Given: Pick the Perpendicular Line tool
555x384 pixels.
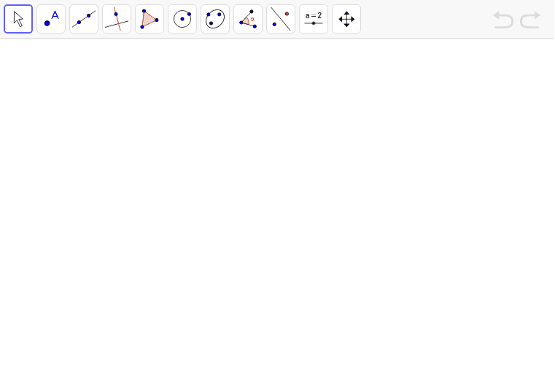Looking at the screenshot, I should (x=117, y=19).
